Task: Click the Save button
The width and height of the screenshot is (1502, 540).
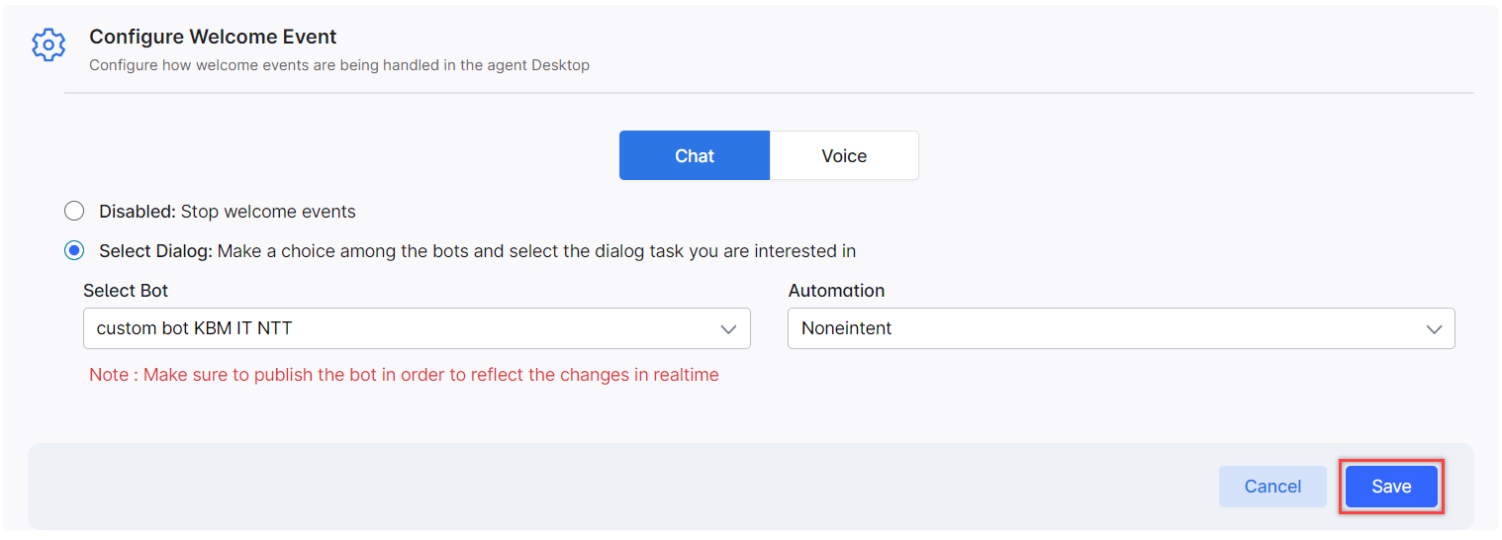Action: [1391, 487]
